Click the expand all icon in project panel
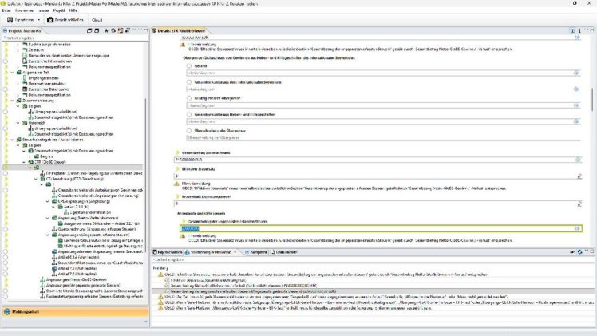Screen dimensions: 597x336 click(97, 30)
